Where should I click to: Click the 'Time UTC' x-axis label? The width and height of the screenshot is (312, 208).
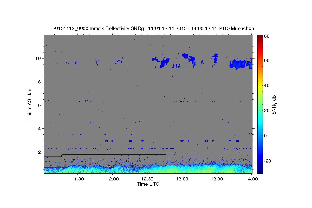point(148,184)
